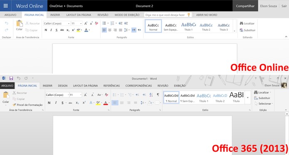This screenshot has height=155, width=289.
Task: Toggle underline S in Word Online ribbon
Action: tap(57, 30)
